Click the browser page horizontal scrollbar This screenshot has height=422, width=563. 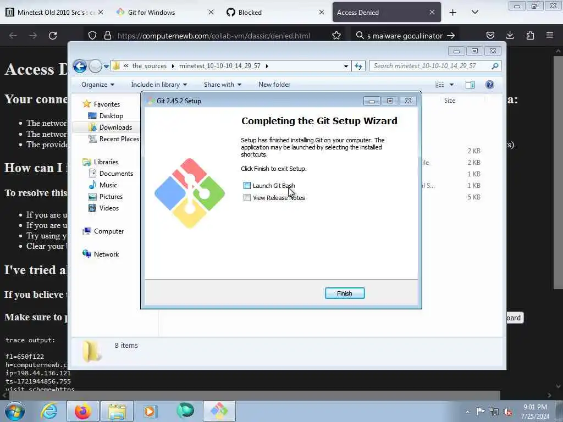(254, 395)
